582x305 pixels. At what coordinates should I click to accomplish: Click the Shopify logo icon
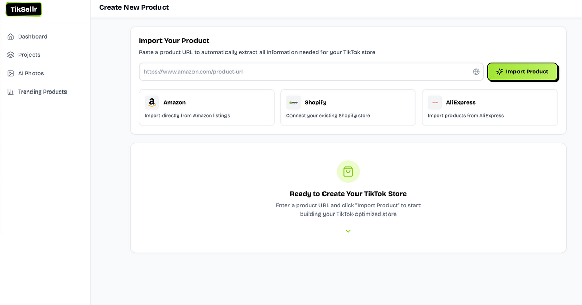293,102
